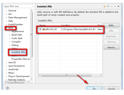This screenshot has width=124, height=95.
Task: Click the type filter text field
Action: coord(18,6)
